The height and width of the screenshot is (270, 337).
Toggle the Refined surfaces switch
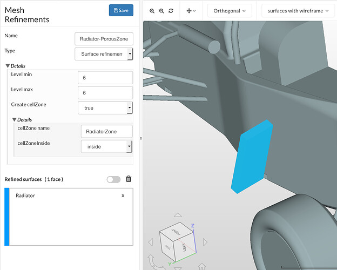[113, 179]
